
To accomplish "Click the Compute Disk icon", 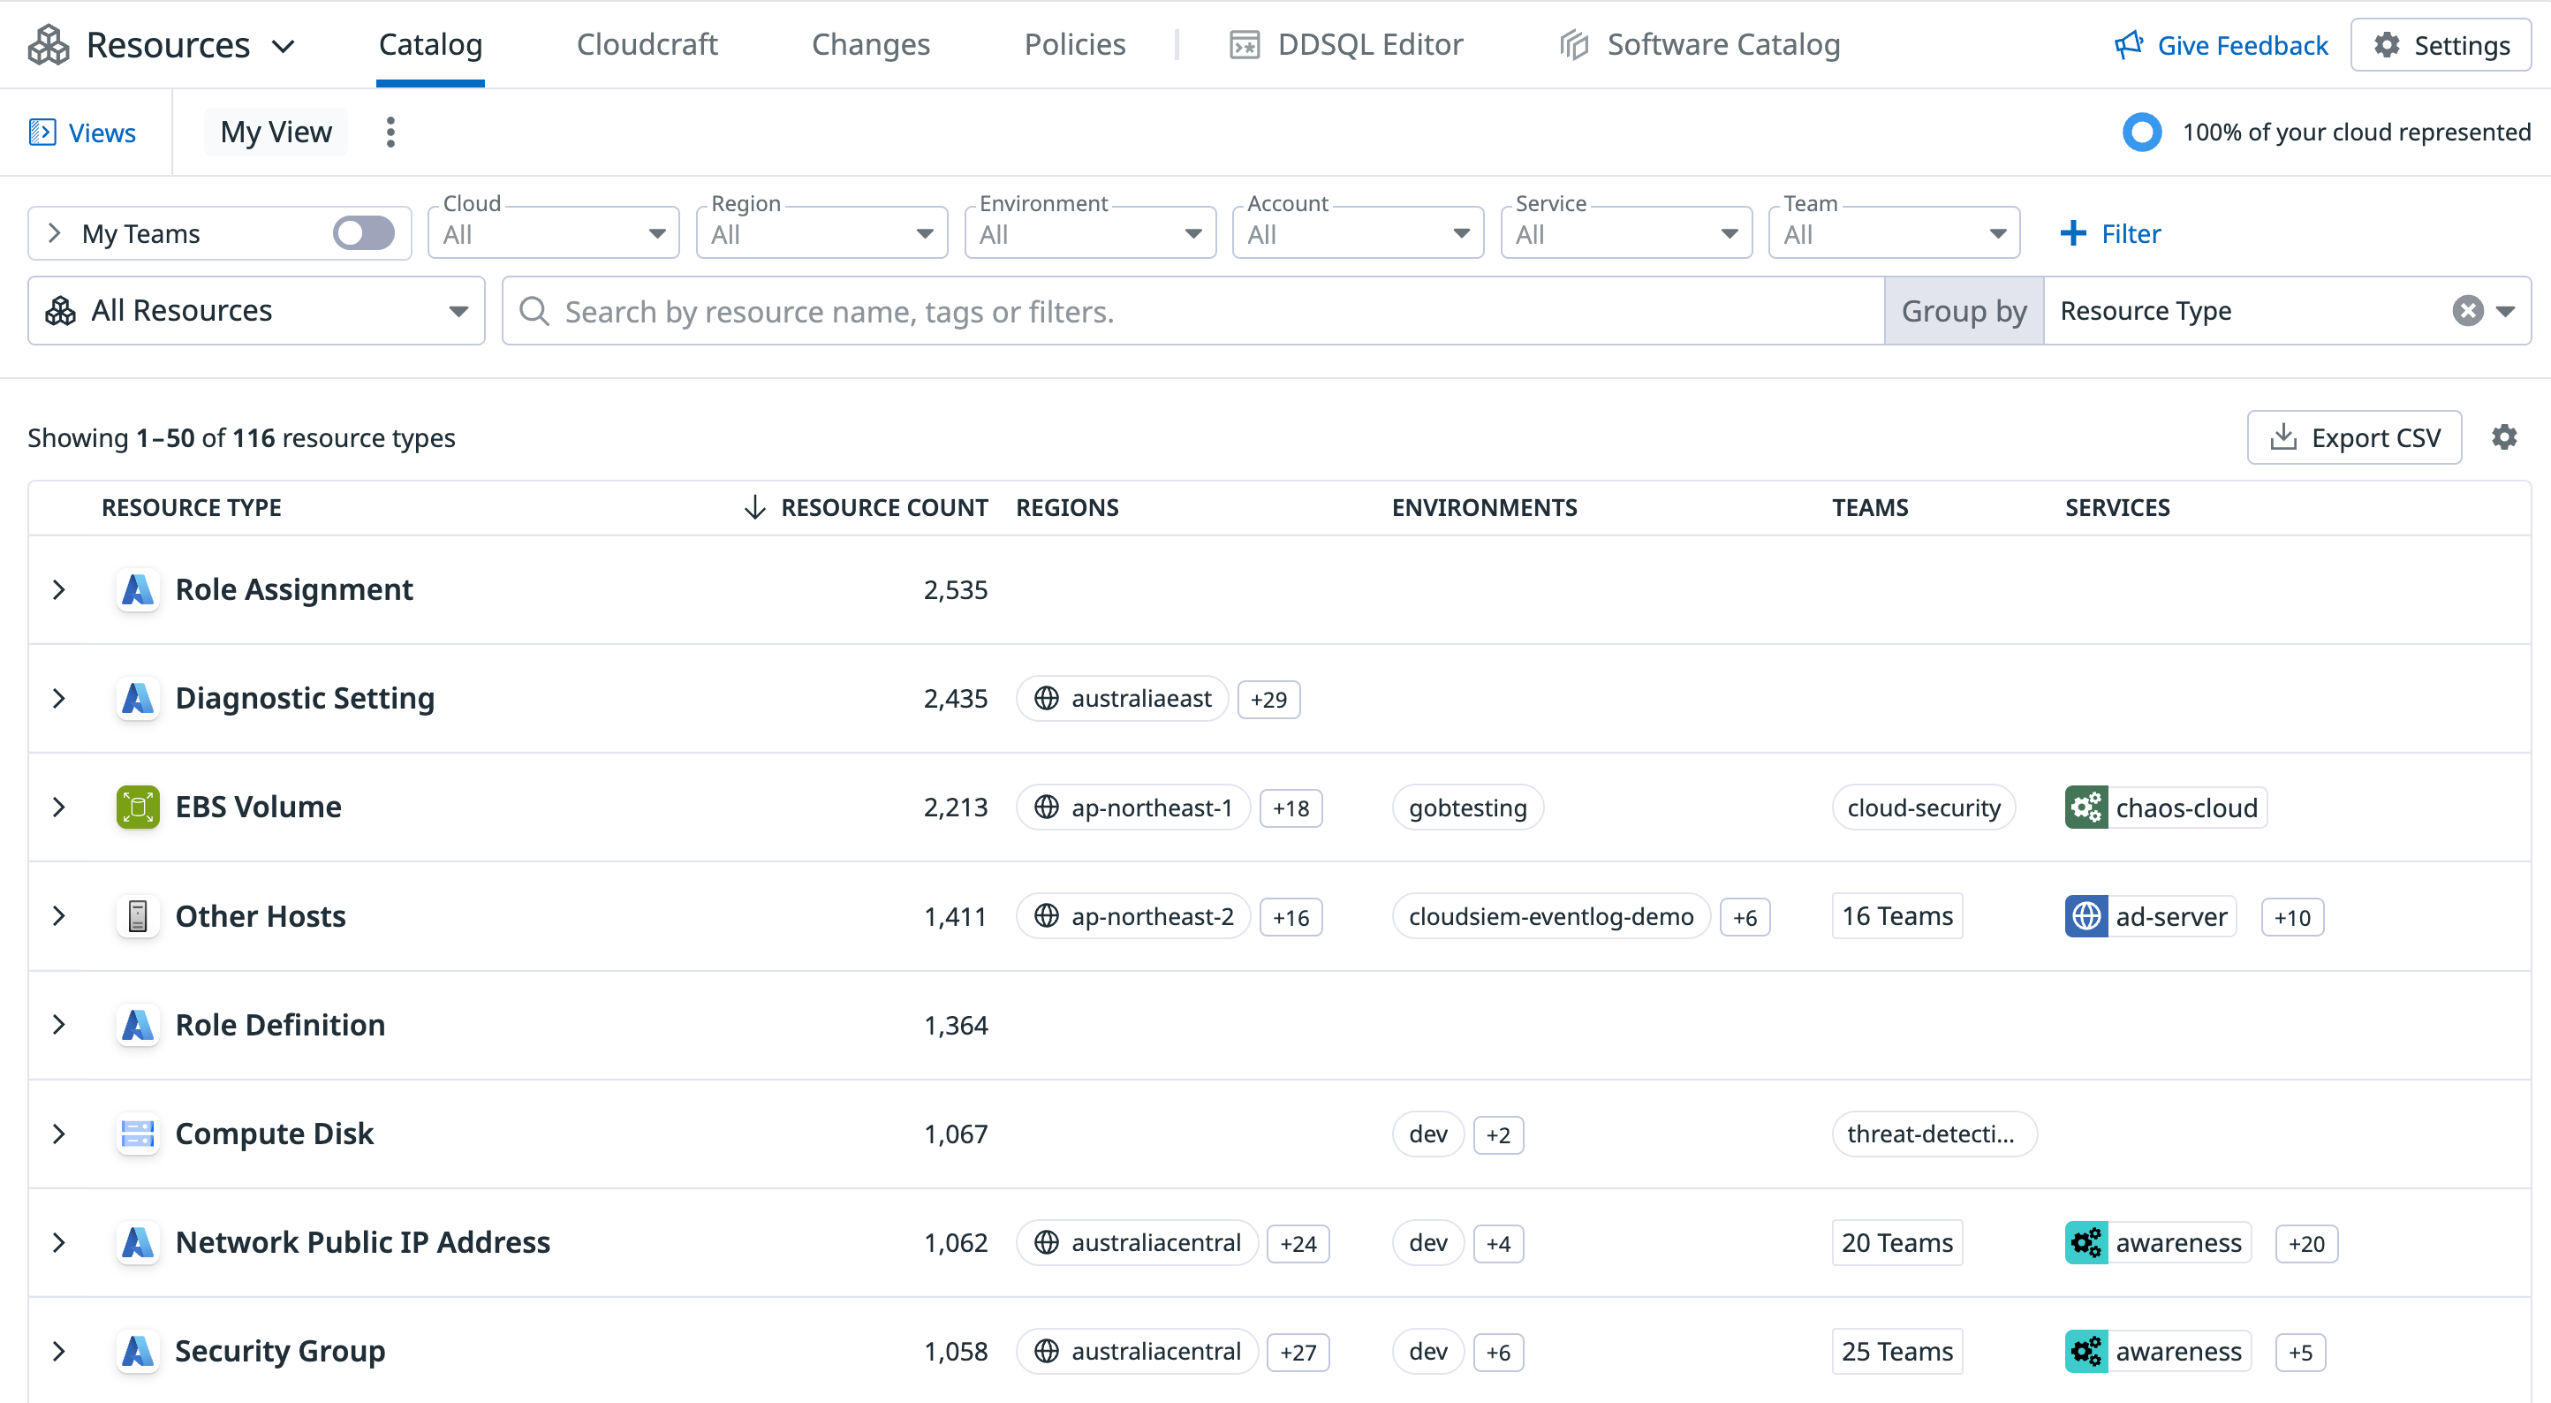I will pos(138,1134).
